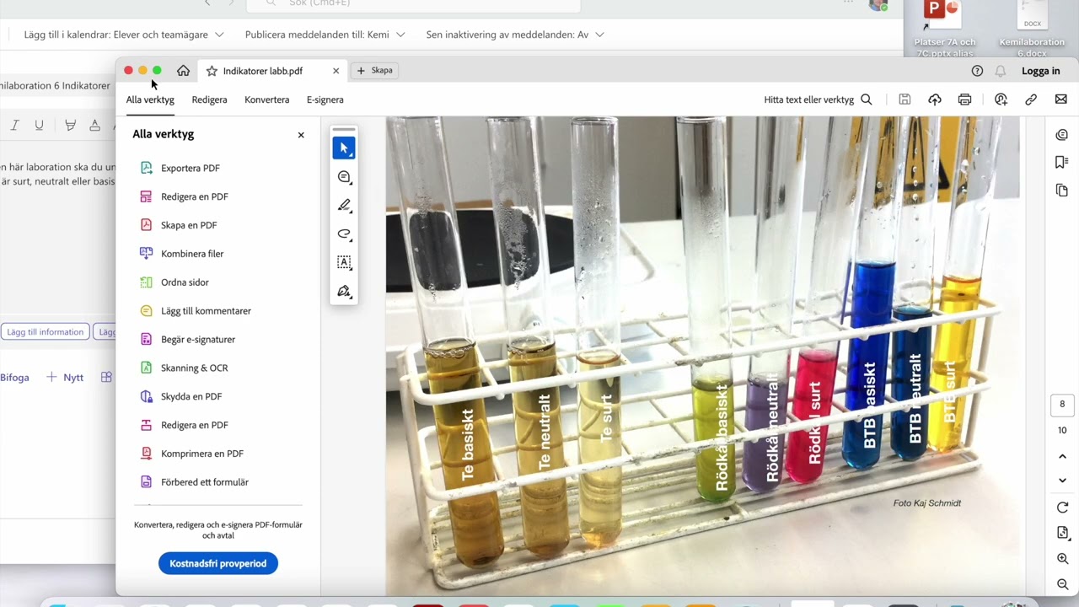The image size is (1079, 607).
Task: Click the Foto Kaj Schmidt caption
Action: (x=927, y=503)
